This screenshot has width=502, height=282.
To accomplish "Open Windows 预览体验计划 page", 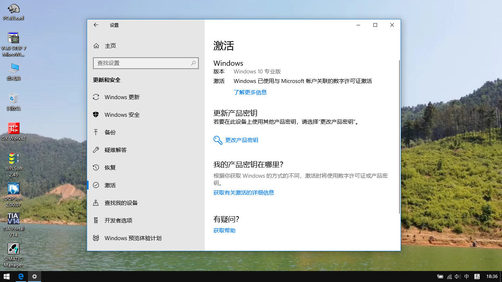I will (133, 238).
